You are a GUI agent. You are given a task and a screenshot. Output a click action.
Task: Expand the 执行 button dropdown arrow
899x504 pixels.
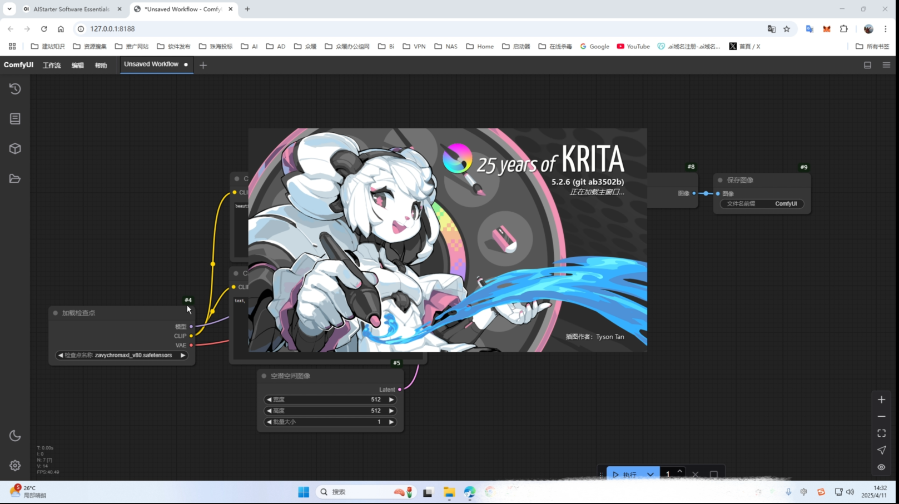[650, 475]
